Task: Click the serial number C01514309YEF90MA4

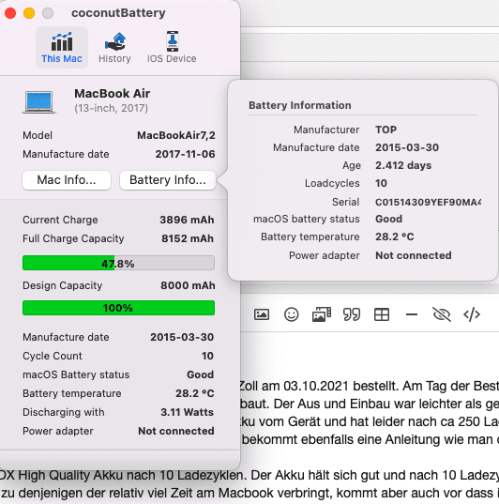Action: pyautogui.click(x=428, y=202)
